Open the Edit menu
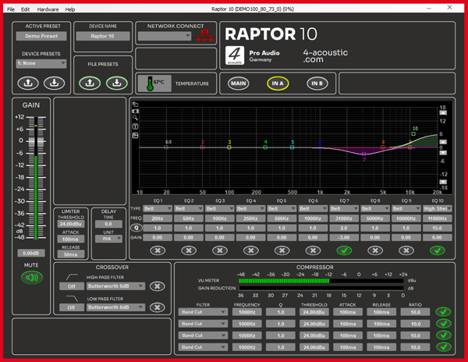The image size is (468, 362). (x=25, y=9)
